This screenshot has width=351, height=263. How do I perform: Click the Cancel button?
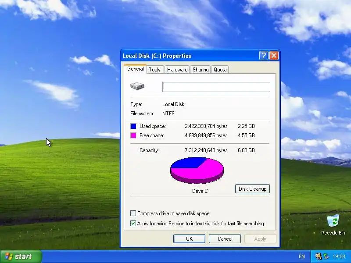point(225,238)
